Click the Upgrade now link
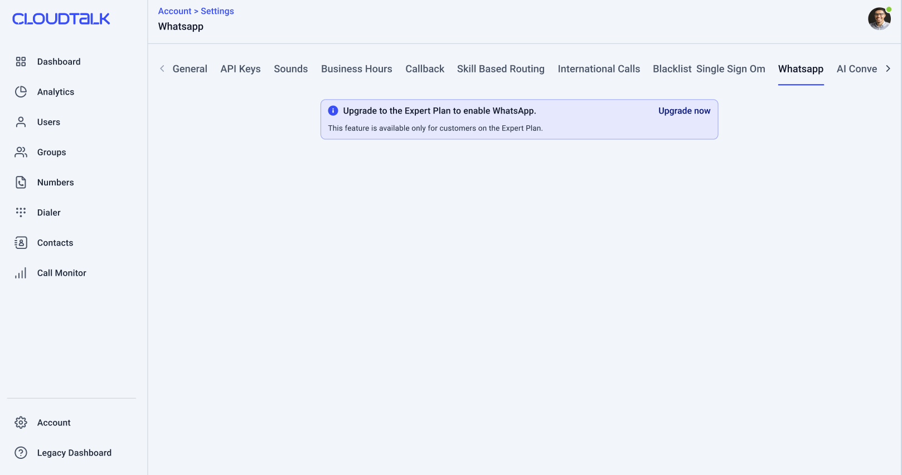Screen dimensions: 902x475 pyautogui.click(x=684, y=111)
